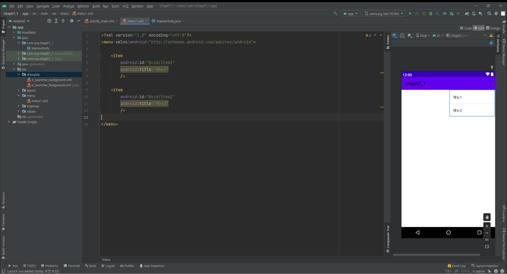Zoom in the preview with plus button
This screenshot has width=507, height=274.
point(487,226)
